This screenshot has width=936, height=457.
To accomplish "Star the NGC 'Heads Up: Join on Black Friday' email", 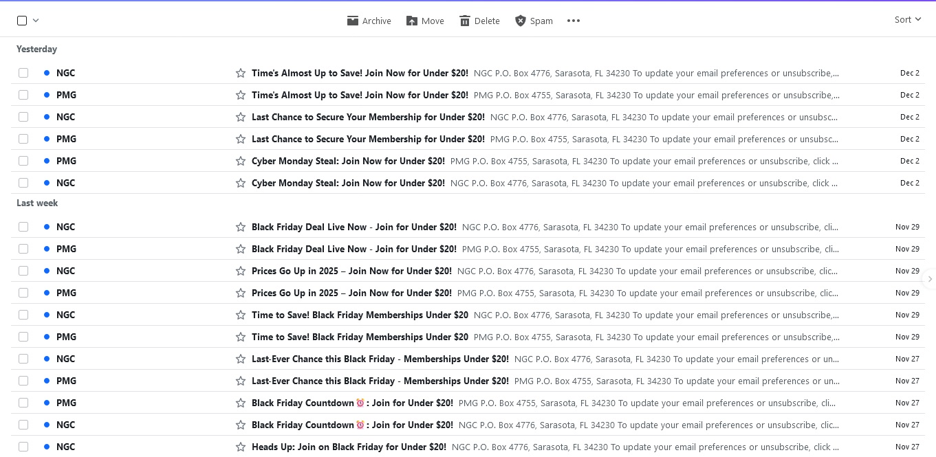I will coord(241,447).
